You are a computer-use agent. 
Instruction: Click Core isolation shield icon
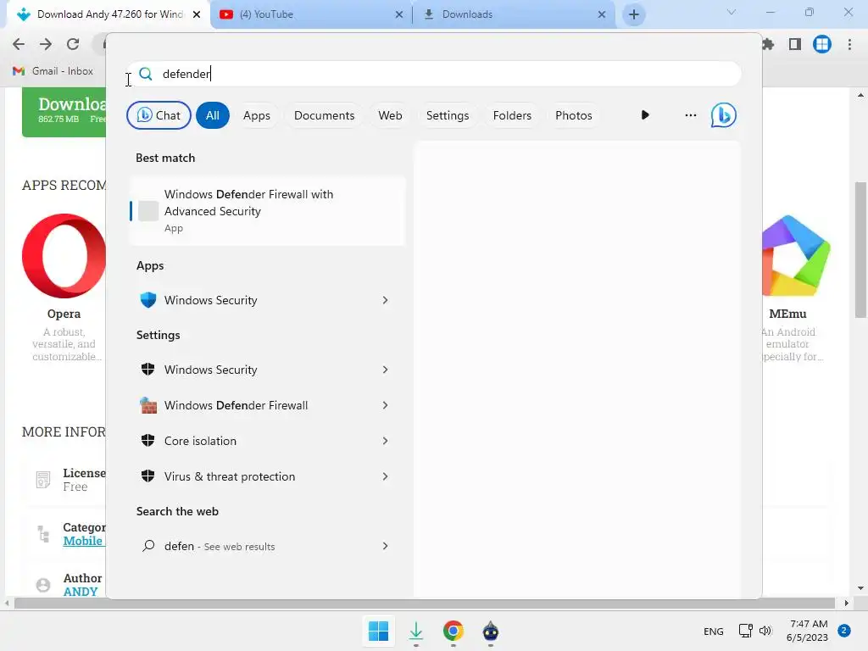[147, 441]
